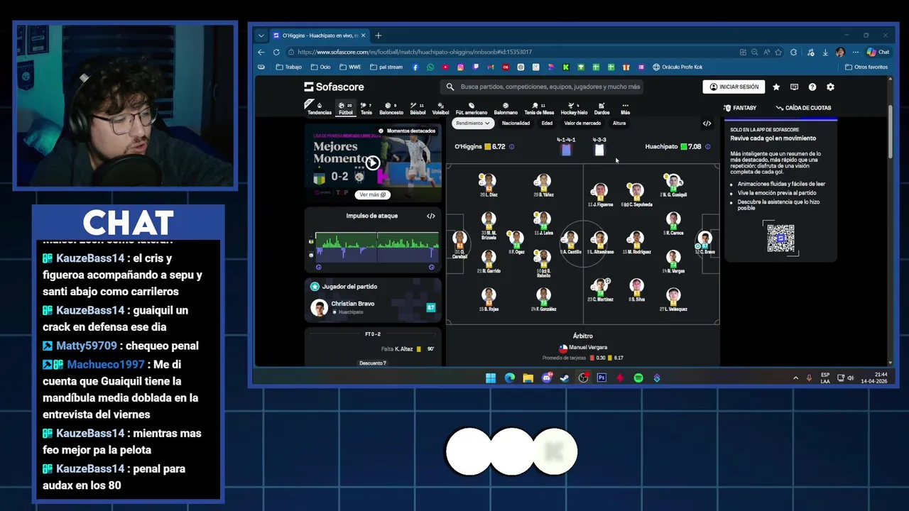The width and height of the screenshot is (909, 511).
Task: Open Sofascore settings gear icon
Action: coord(830,87)
